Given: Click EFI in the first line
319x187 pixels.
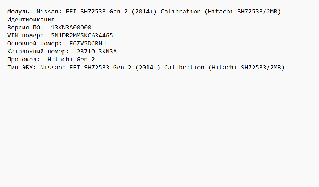Looking at the screenshot, I should 71,11.
